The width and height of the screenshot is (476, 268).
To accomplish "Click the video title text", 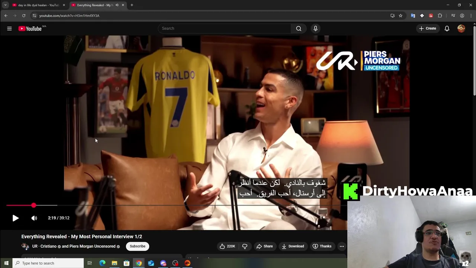I will coord(82,236).
